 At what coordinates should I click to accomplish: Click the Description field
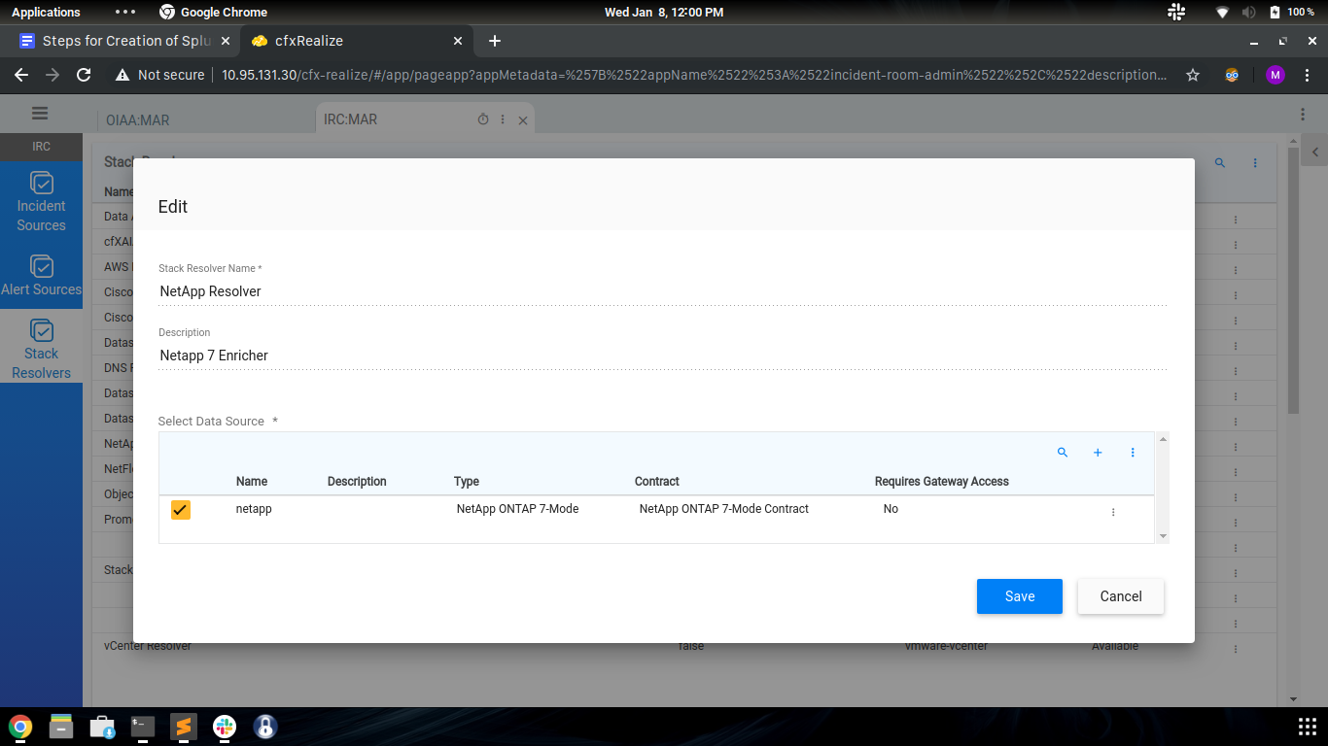662,356
